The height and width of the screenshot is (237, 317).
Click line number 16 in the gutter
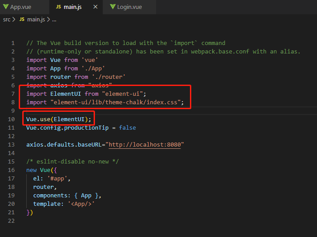(x=11, y=170)
